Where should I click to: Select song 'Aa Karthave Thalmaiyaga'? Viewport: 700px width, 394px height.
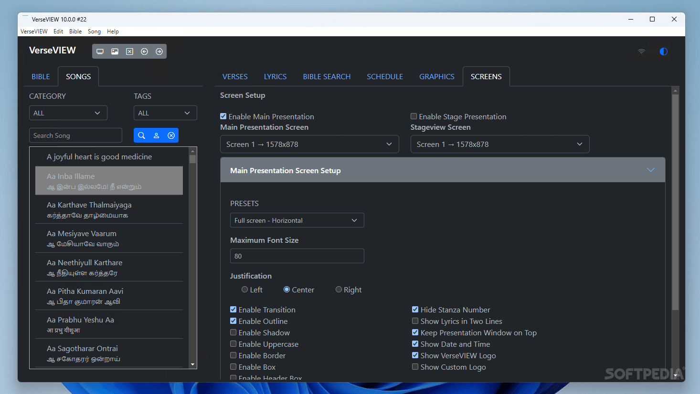pyautogui.click(x=109, y=209)
